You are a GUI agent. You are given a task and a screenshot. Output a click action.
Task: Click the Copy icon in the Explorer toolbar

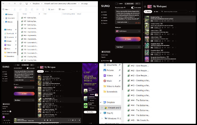(20, 9)
